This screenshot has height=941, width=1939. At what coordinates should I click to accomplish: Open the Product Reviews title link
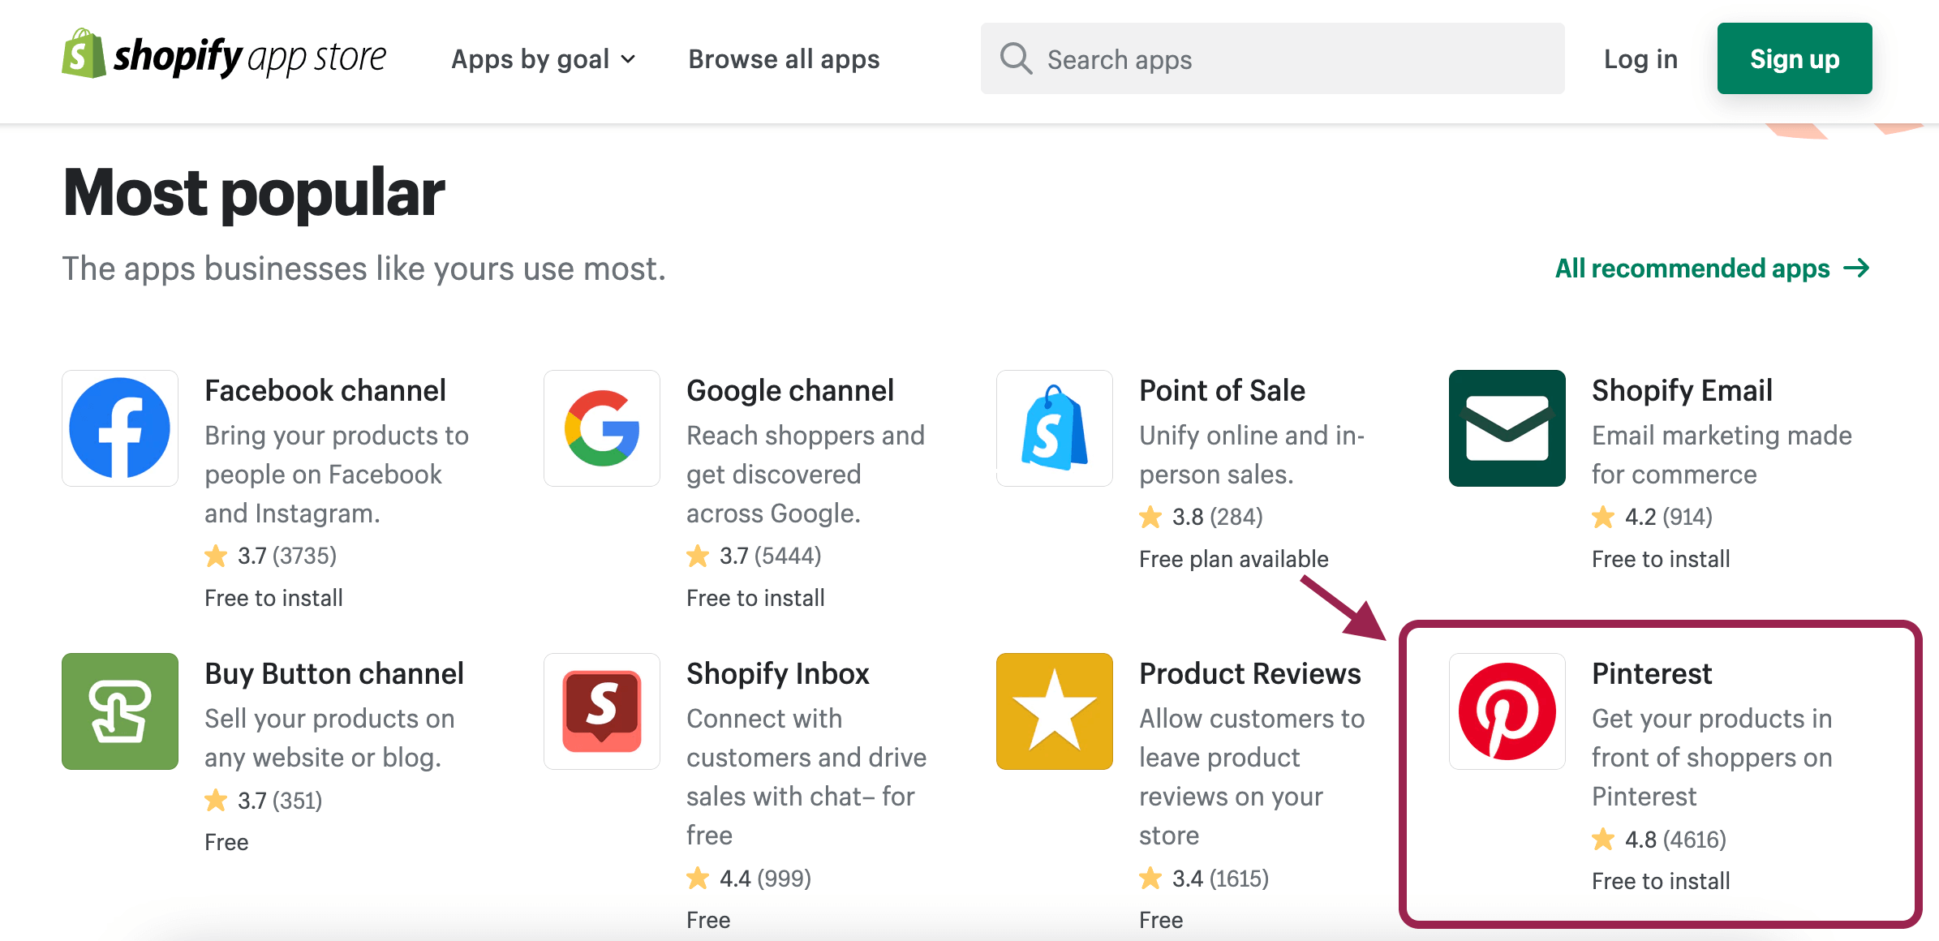click(x=1250, y=673)
